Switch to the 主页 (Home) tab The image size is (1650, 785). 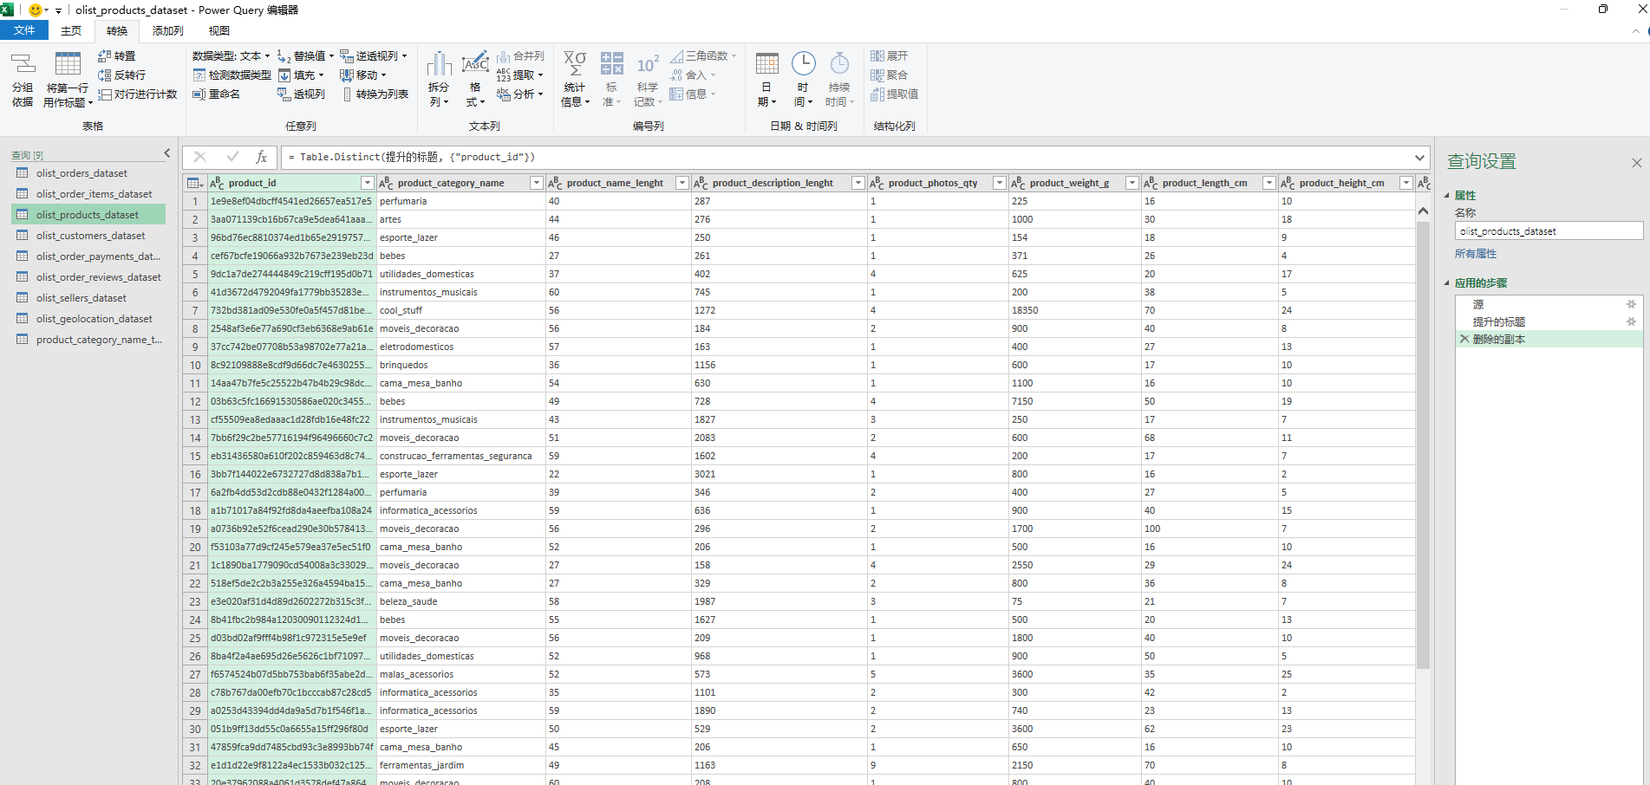pos(71,30)
